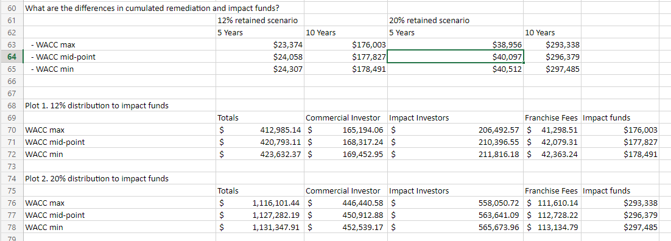
Task: Click the active cell showing $40,097
Action: [455, 57]
